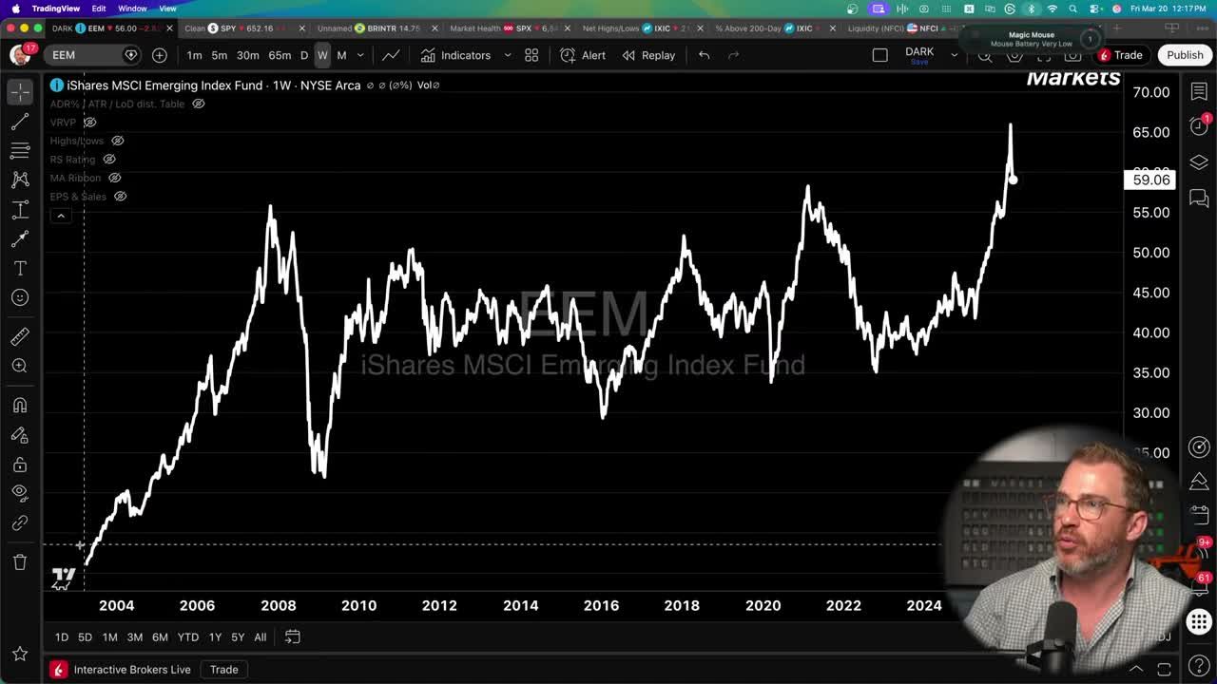Open the forecasting and measurement tools
The image size is (1217, 684).
(20, 209)
